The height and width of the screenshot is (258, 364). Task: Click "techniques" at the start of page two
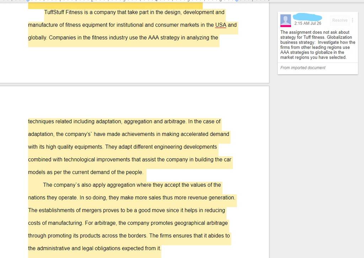[41, 121]
